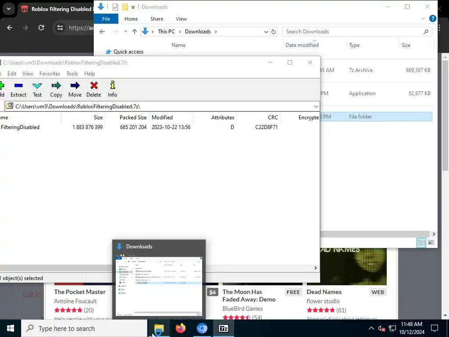Click the Move toolbar button in 7-Zip
449x337 pixels.
pyautogui.click(x=75, y=90)
